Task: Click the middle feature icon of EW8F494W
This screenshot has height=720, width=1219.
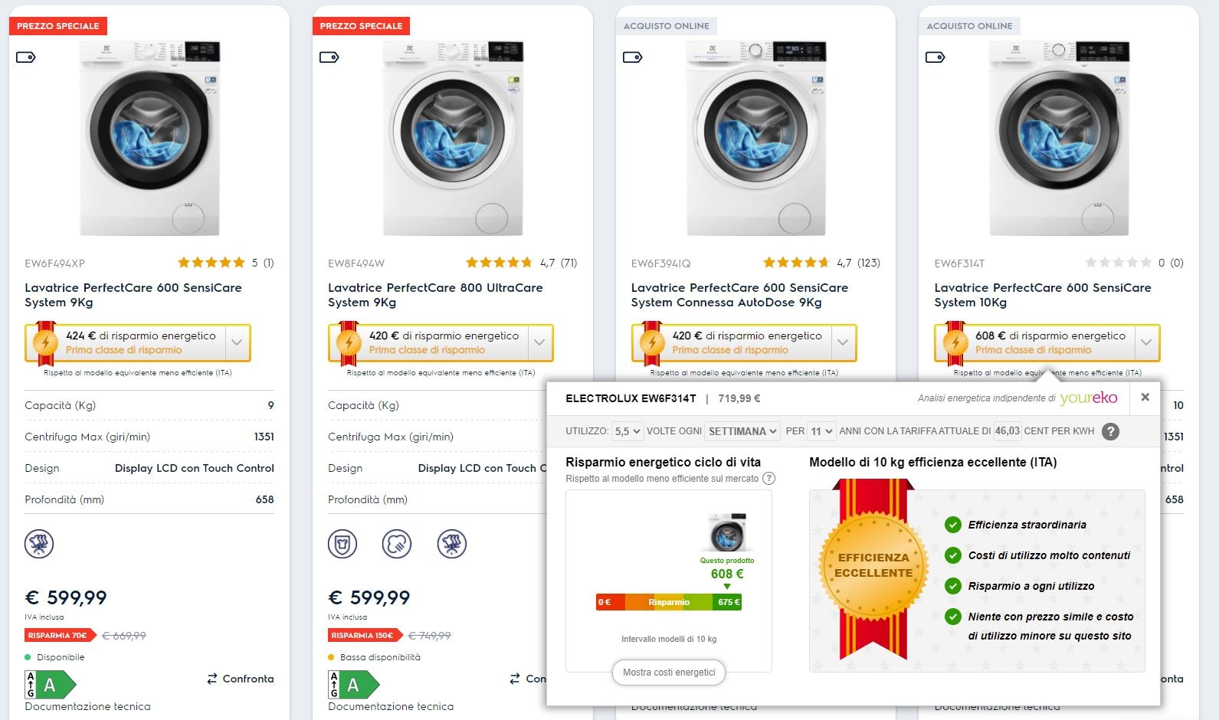Action: [x=397, y=544]
